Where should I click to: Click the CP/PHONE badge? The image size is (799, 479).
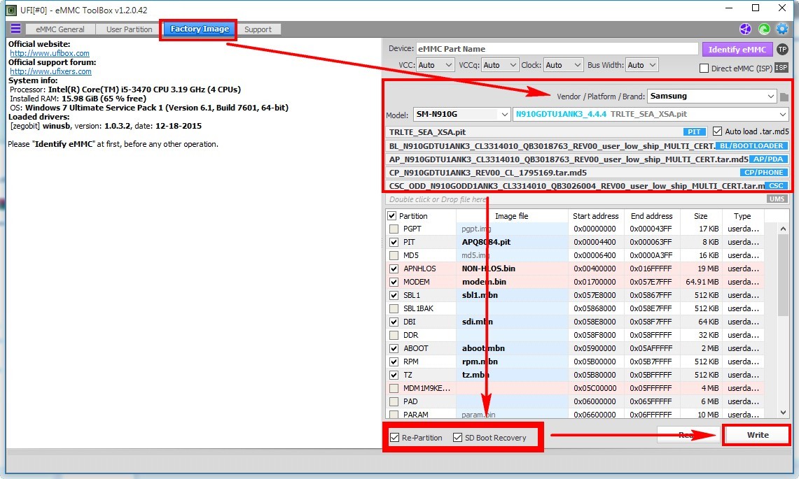point(763,172)
